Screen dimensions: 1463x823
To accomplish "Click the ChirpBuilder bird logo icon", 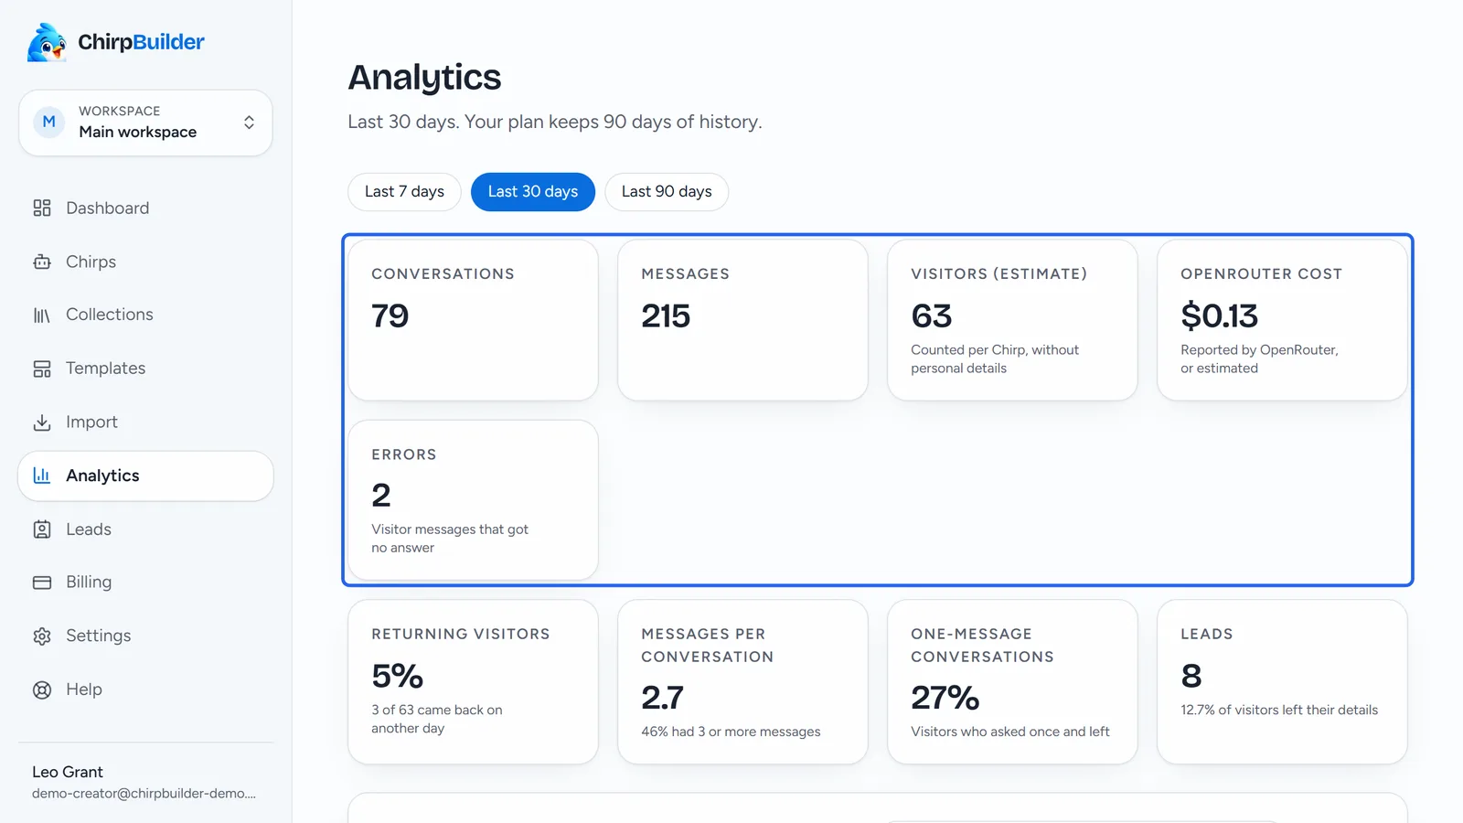I will (47, 42).
